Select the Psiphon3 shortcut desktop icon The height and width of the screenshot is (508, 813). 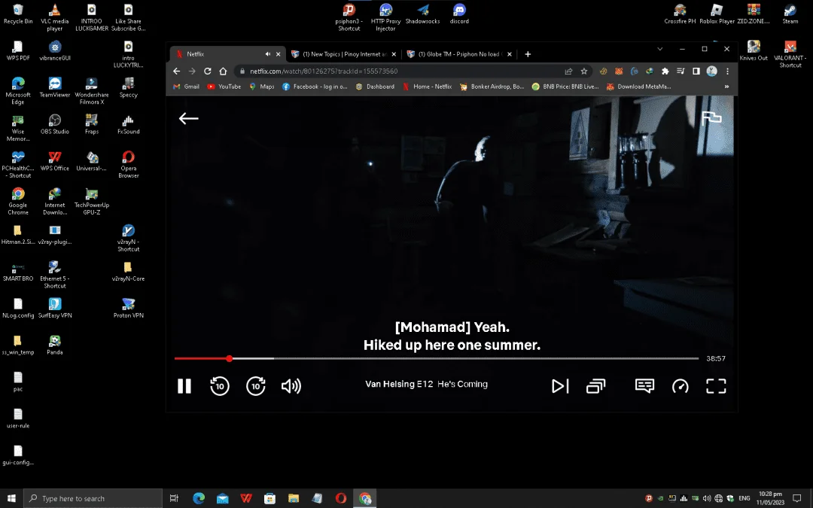(x=349, y=17)
